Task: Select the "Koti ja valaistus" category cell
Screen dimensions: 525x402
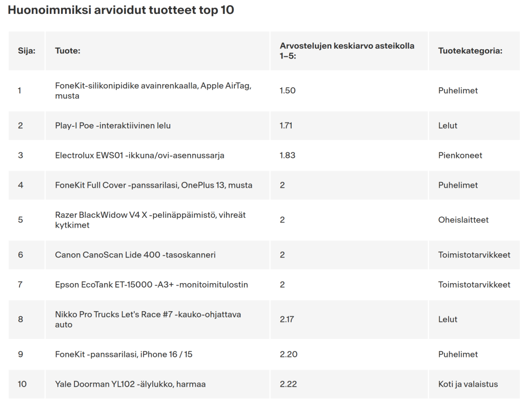Action: point(468,384)
